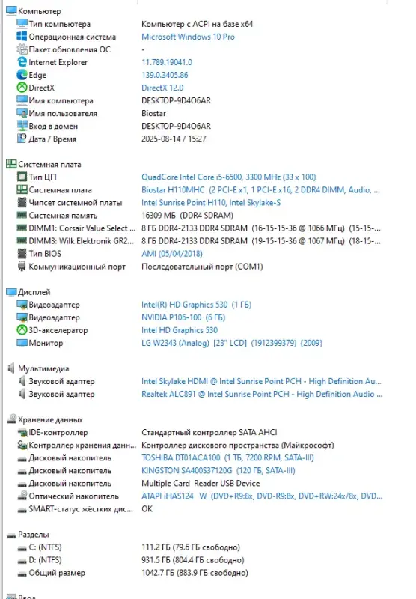Open the NVIDIA P106-100 (6 ГБ) link
This screenshot has height=599, width=416.
[183, 317]
